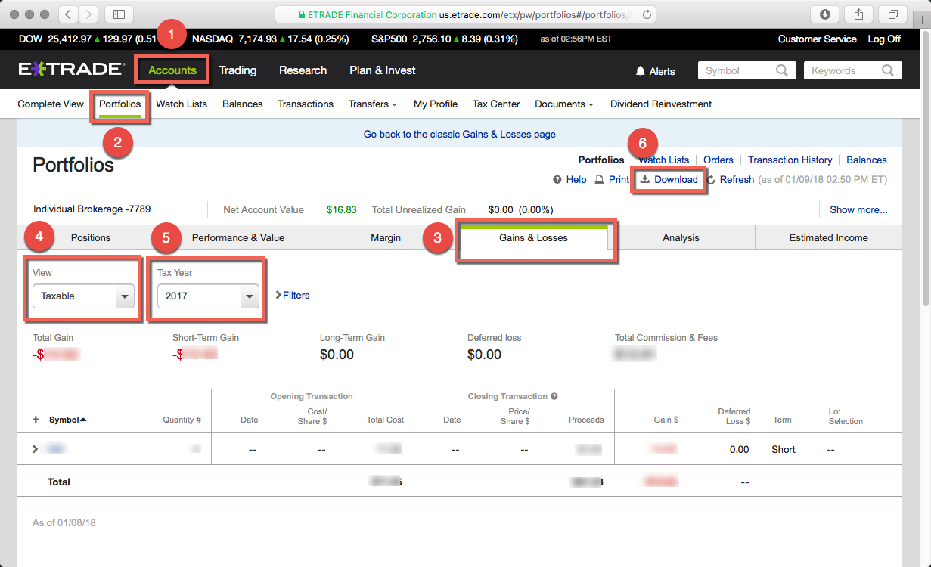Select the Gains & Losses tab
Image resolution: width=931 pixels, height=567 pixels.
(x=533, y=237)
